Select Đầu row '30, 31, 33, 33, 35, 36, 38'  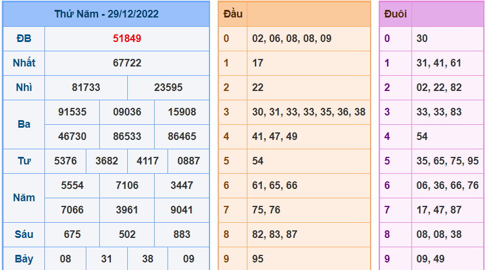click(309, 112)
